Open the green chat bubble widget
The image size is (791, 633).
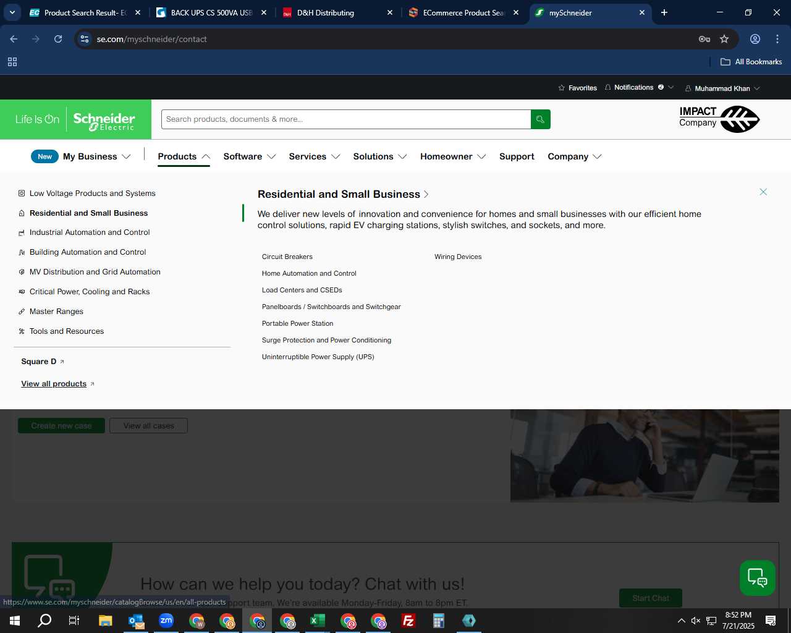[x=758, y=578]
